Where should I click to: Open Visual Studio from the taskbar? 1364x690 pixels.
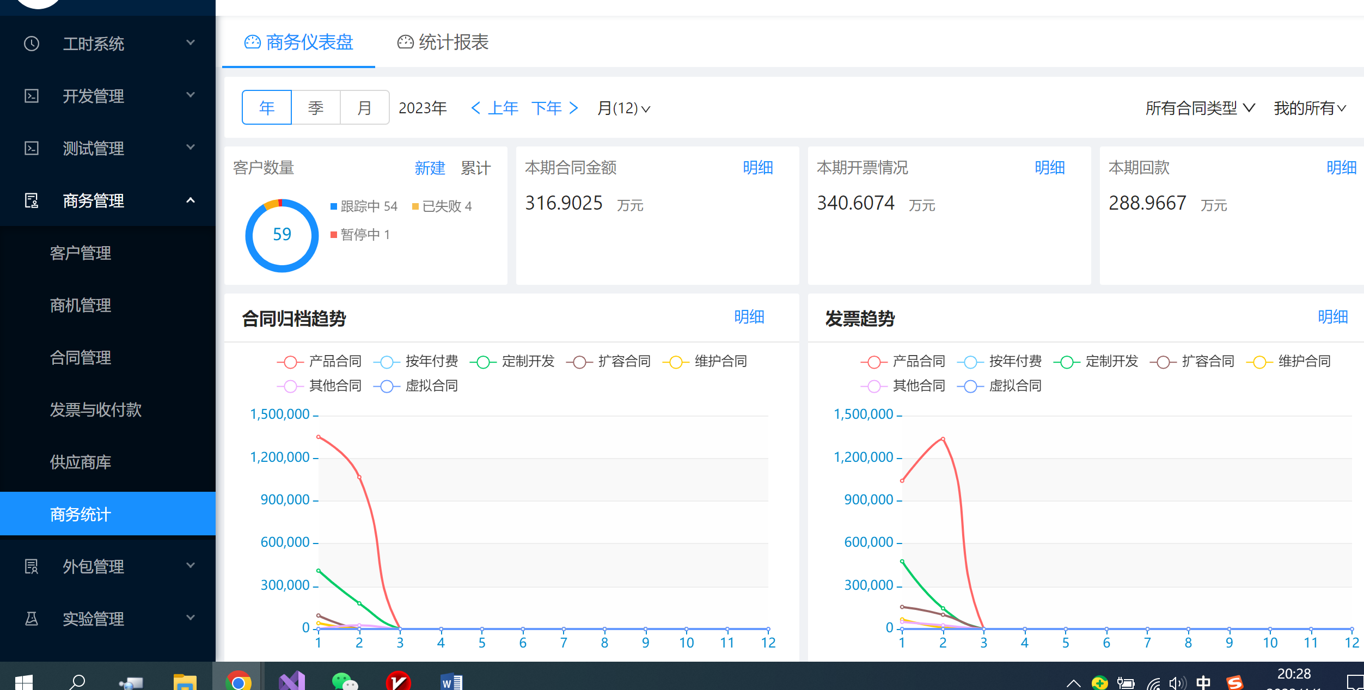point(292,681)
